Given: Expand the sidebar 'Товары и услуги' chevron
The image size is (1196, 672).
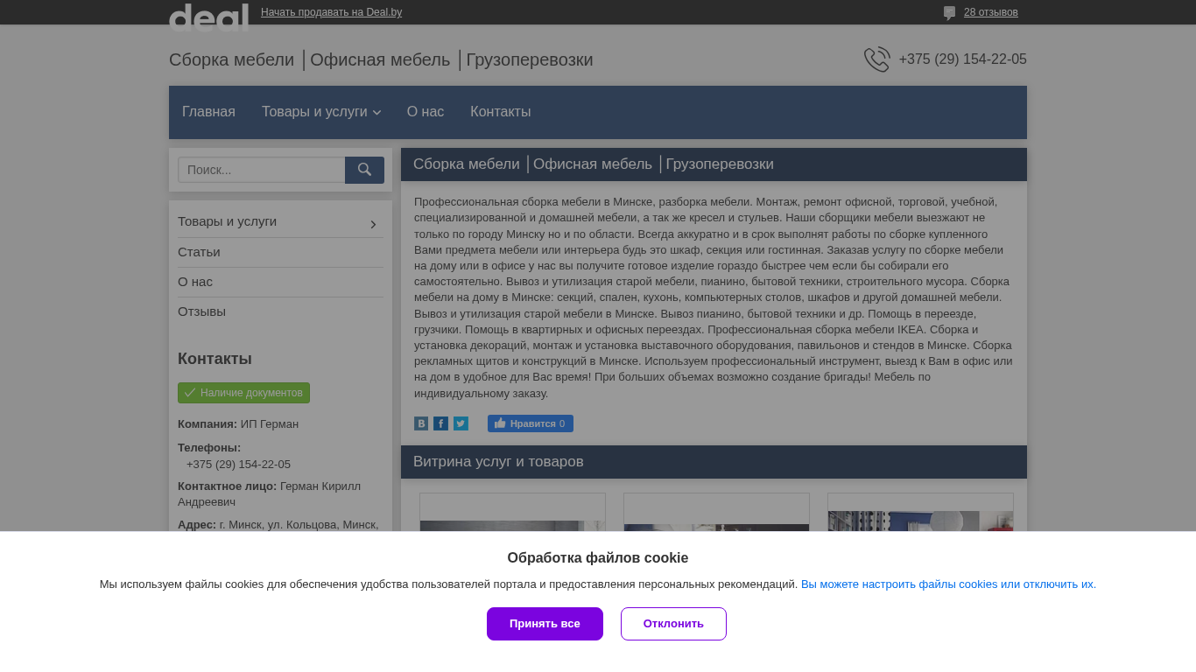Looking at the screenshot, I should pos(373,224).
